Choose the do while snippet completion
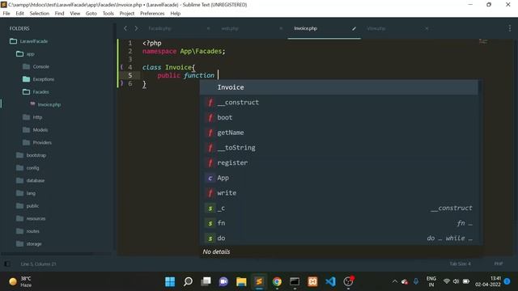 pyautogui.click(x=338, y=238)
